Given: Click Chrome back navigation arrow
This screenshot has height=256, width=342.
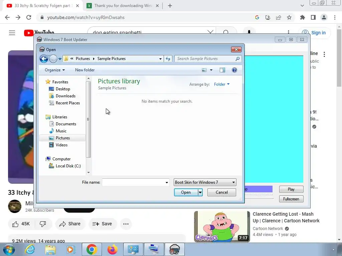Looking at the screenshot, I should coord(7,17).
